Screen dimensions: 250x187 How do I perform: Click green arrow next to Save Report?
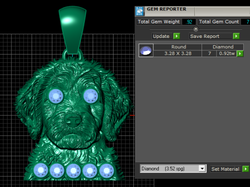point(236,36)
